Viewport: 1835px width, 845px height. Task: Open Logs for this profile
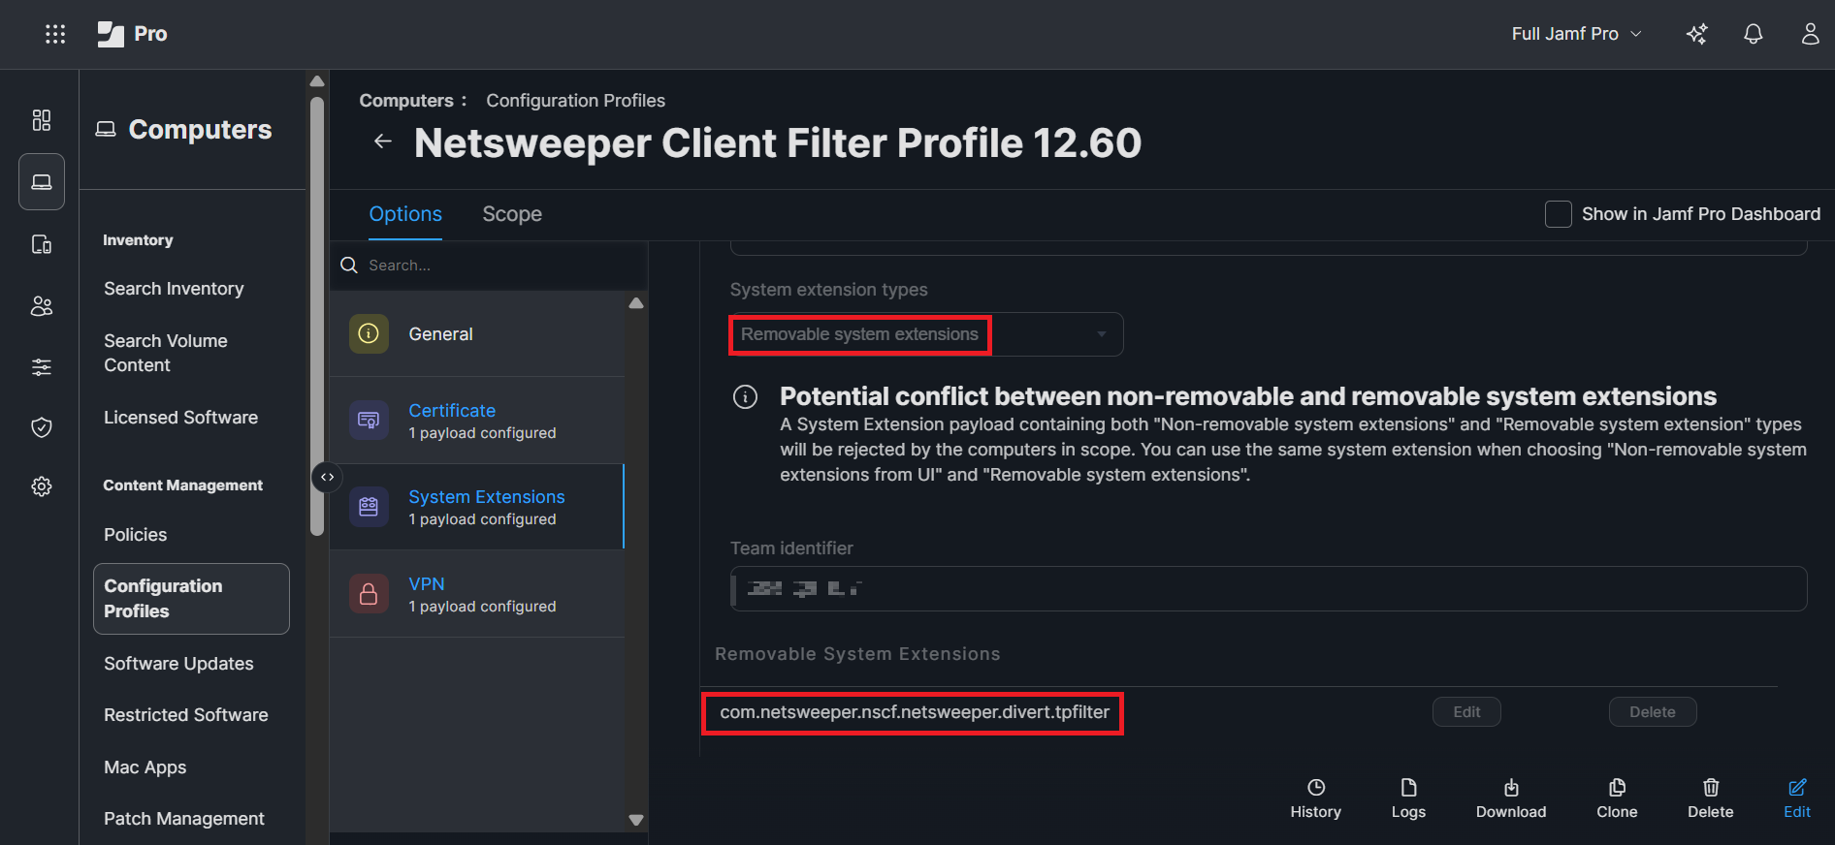(1408, 798)
